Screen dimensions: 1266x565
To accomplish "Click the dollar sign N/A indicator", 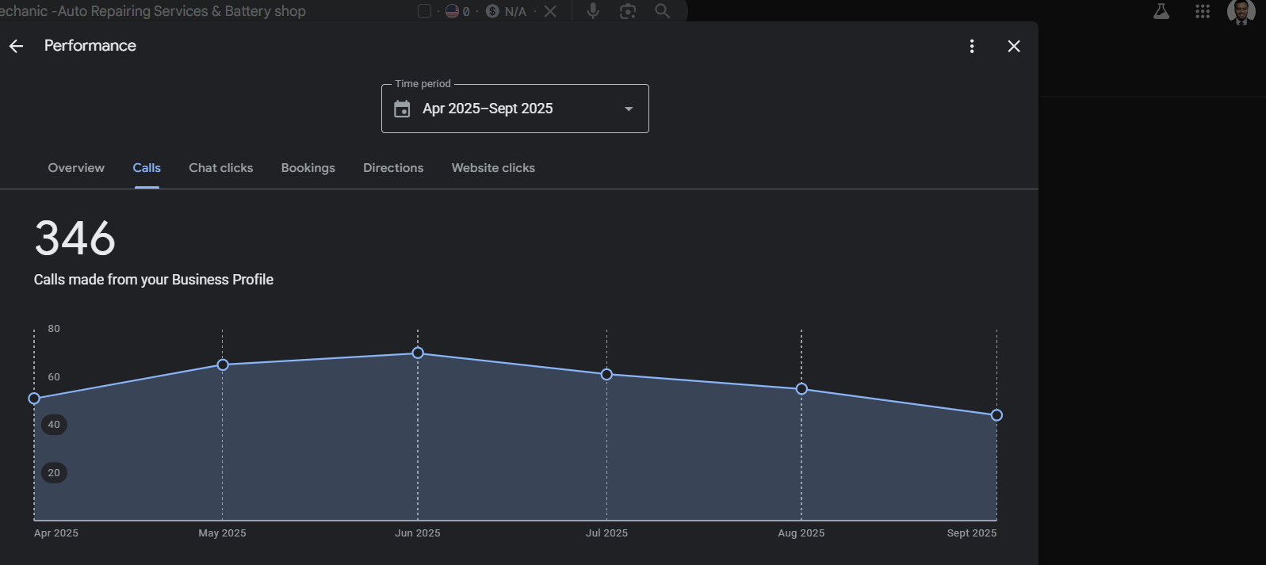I will [x=507, y=11].
